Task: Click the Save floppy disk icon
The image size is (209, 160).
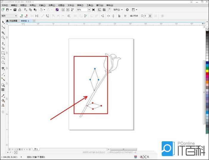Action: coord(15,10)
